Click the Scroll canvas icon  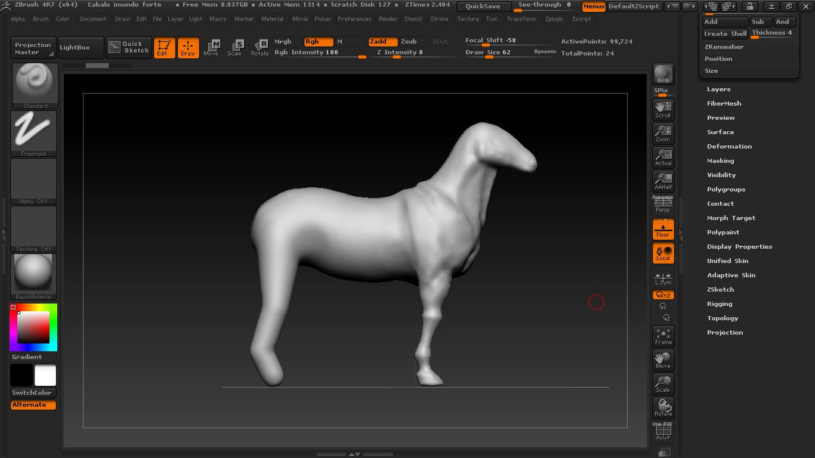(x=663, y=109)
